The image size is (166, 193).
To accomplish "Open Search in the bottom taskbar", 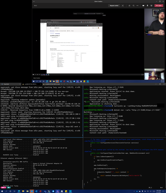I will pos(6,191).
